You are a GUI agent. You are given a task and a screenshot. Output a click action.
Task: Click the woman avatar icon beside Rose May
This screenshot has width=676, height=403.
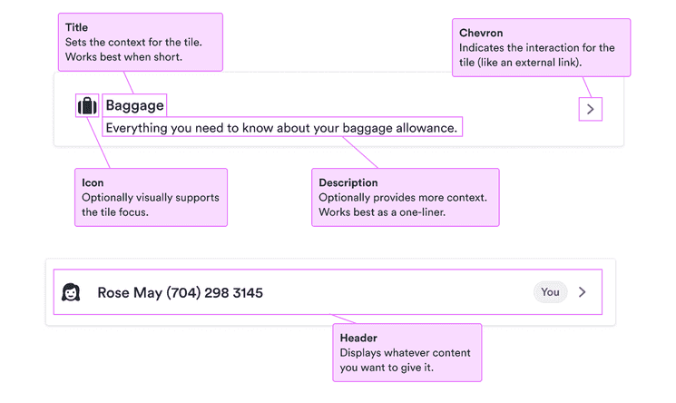[x=71, y=292]
